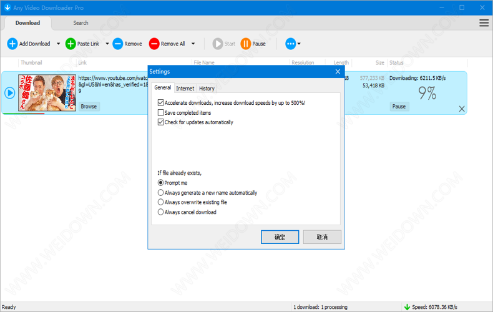Viewport: 493px width, 312px height.
Task: Click the video thumbnail with cats
Action: pyautogui.click(x=47, y=93)
